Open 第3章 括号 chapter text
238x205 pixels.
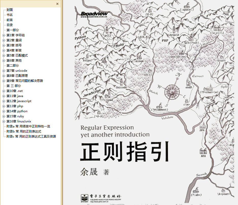tap(14, 45)
